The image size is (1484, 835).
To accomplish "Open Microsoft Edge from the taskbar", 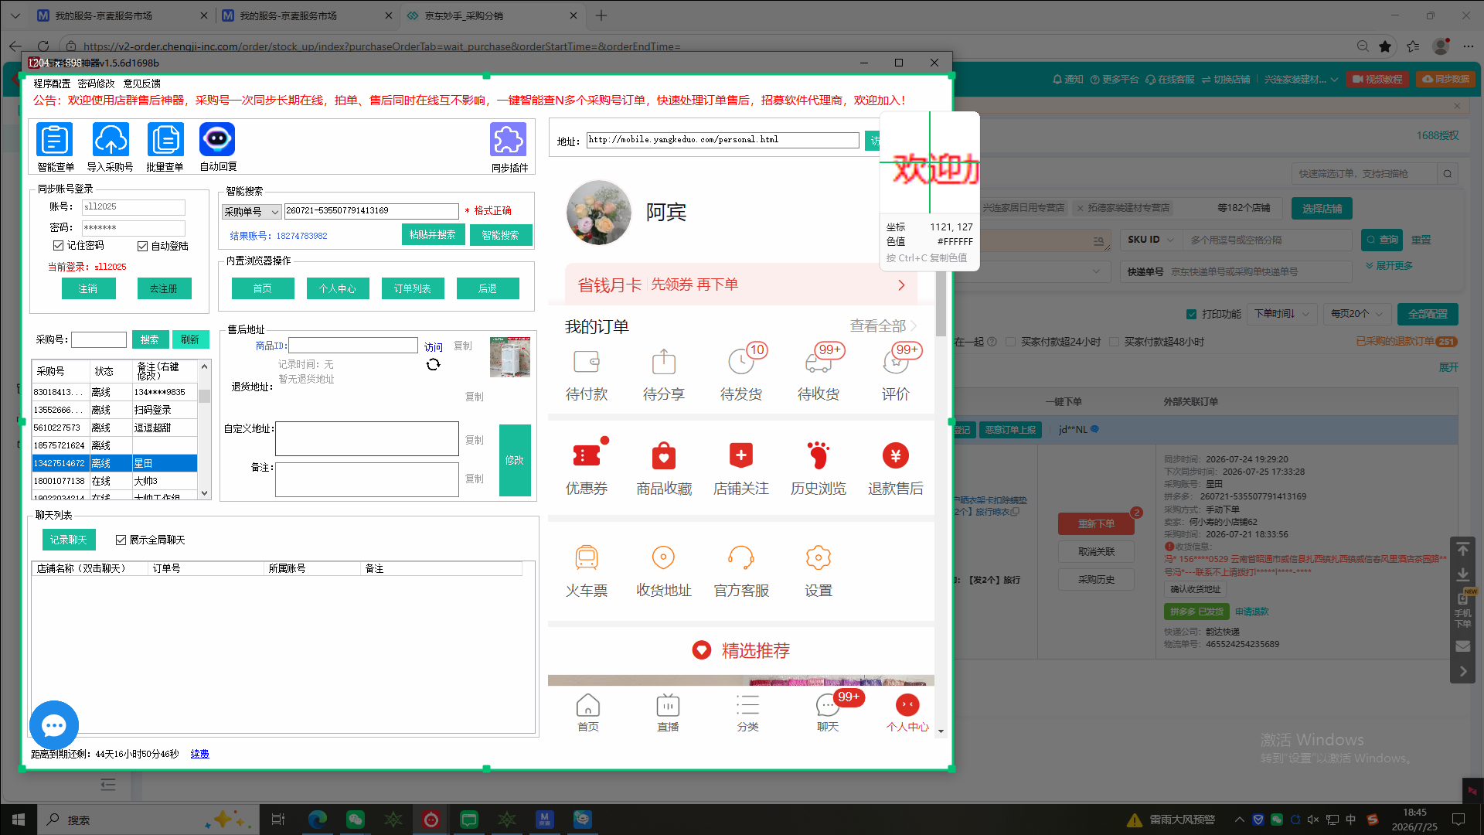I will pyautogui.click(x=318, y=820).
